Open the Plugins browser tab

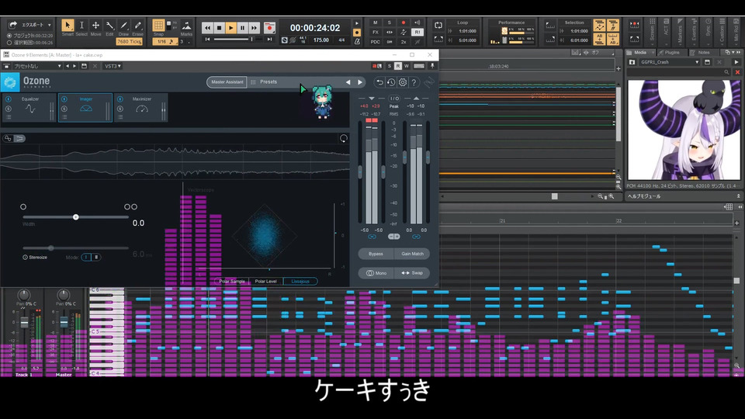tap(672, 53)
